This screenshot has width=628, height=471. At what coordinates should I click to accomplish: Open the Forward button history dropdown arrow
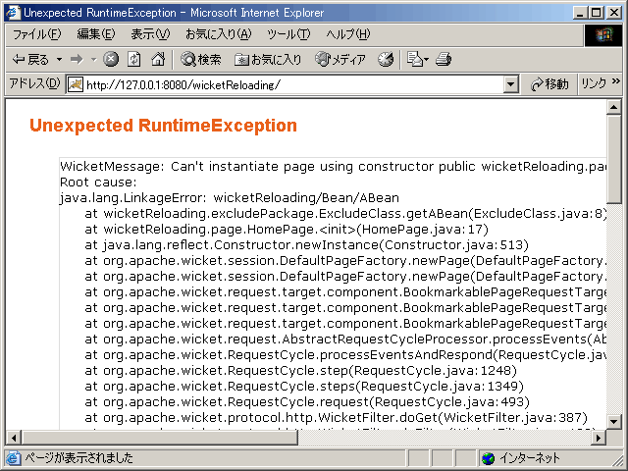94,60
